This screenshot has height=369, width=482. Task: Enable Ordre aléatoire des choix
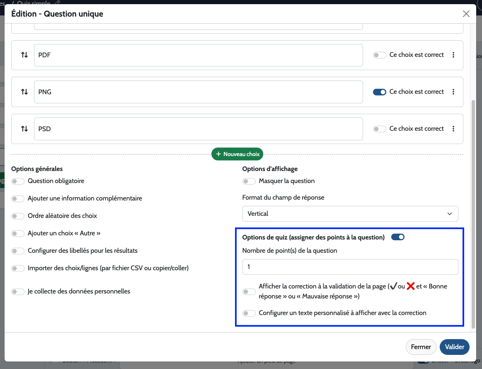coord(18,216)
